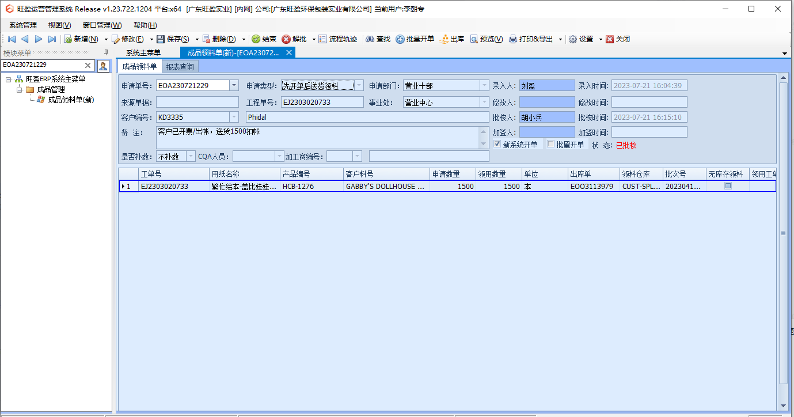Screen dimensions: 794x417
Task: Click the 设置 gear icon
Action: point(573,39)
